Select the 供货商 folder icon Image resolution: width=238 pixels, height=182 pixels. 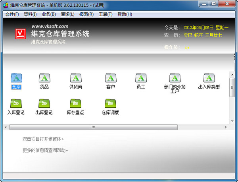point(76,78)
